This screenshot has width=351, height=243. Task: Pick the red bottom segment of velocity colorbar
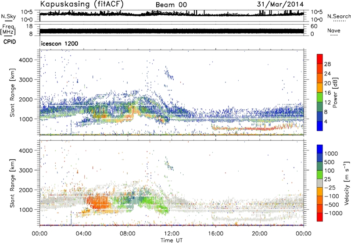320,217
